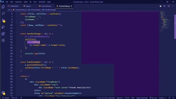Open the Run menu
This screenshot has height=99, width=176.
[x=35, y=2]
